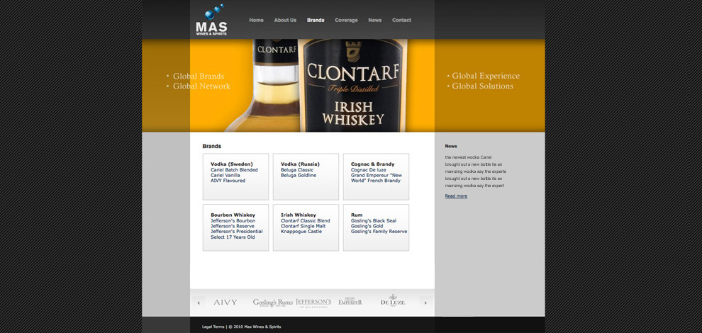Screen dimensions: 702x333
Task: Open the Home menu item
Action: (x=256, y=20)
